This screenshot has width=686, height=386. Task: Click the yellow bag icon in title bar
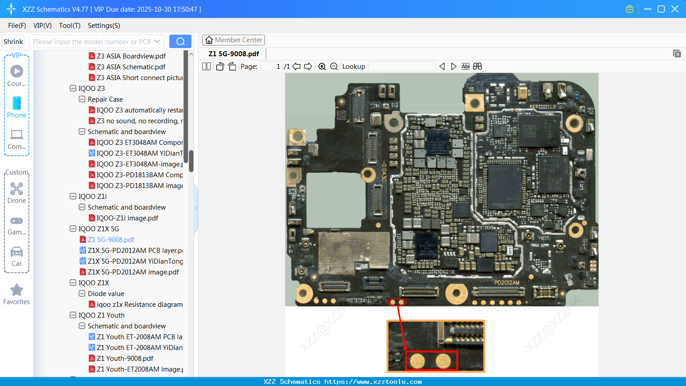click(x=630, y=9)
